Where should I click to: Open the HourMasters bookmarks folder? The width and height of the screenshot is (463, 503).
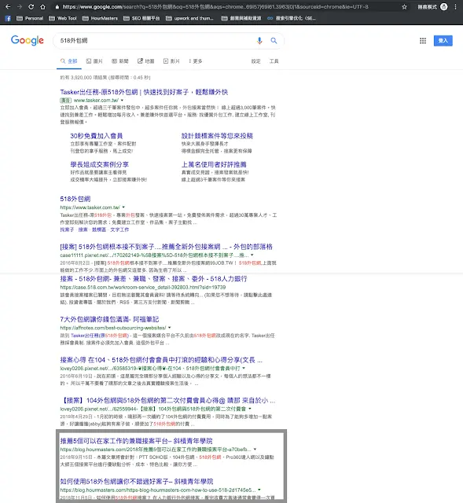100,18
